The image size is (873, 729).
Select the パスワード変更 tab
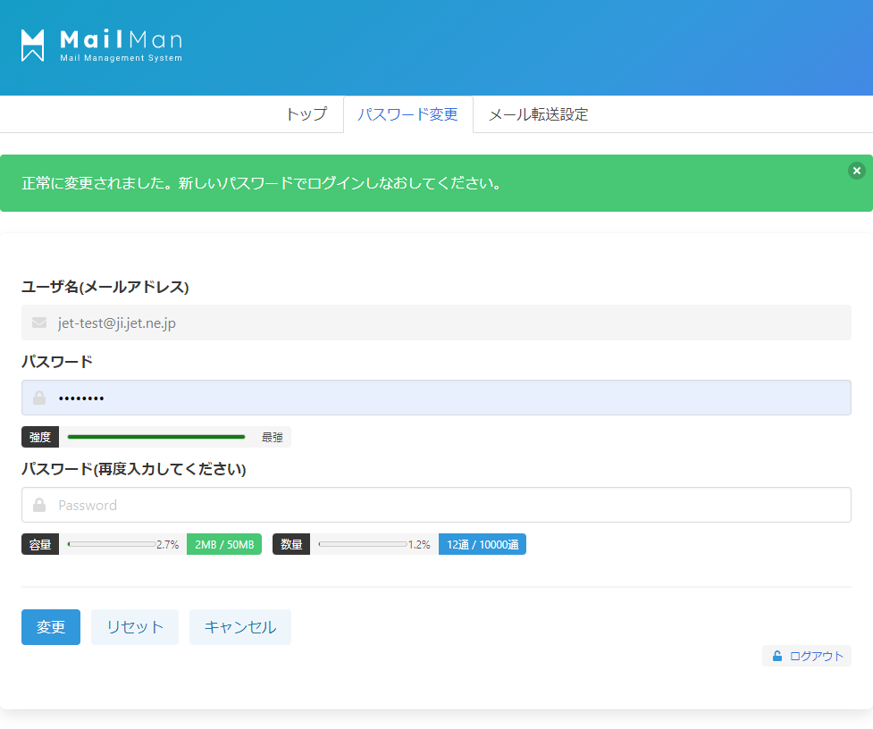pyautogui.click(x=407, y=114)
